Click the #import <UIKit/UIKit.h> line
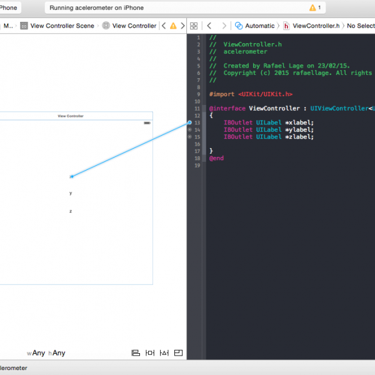Image resolution: width=375 pixels, height=375 pixels. tap(251, 94)
